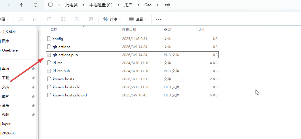The height and width of the screenshot is (139, 301).
Task: Unpin the 下载 folder pin icon
Action: point(33,78)
